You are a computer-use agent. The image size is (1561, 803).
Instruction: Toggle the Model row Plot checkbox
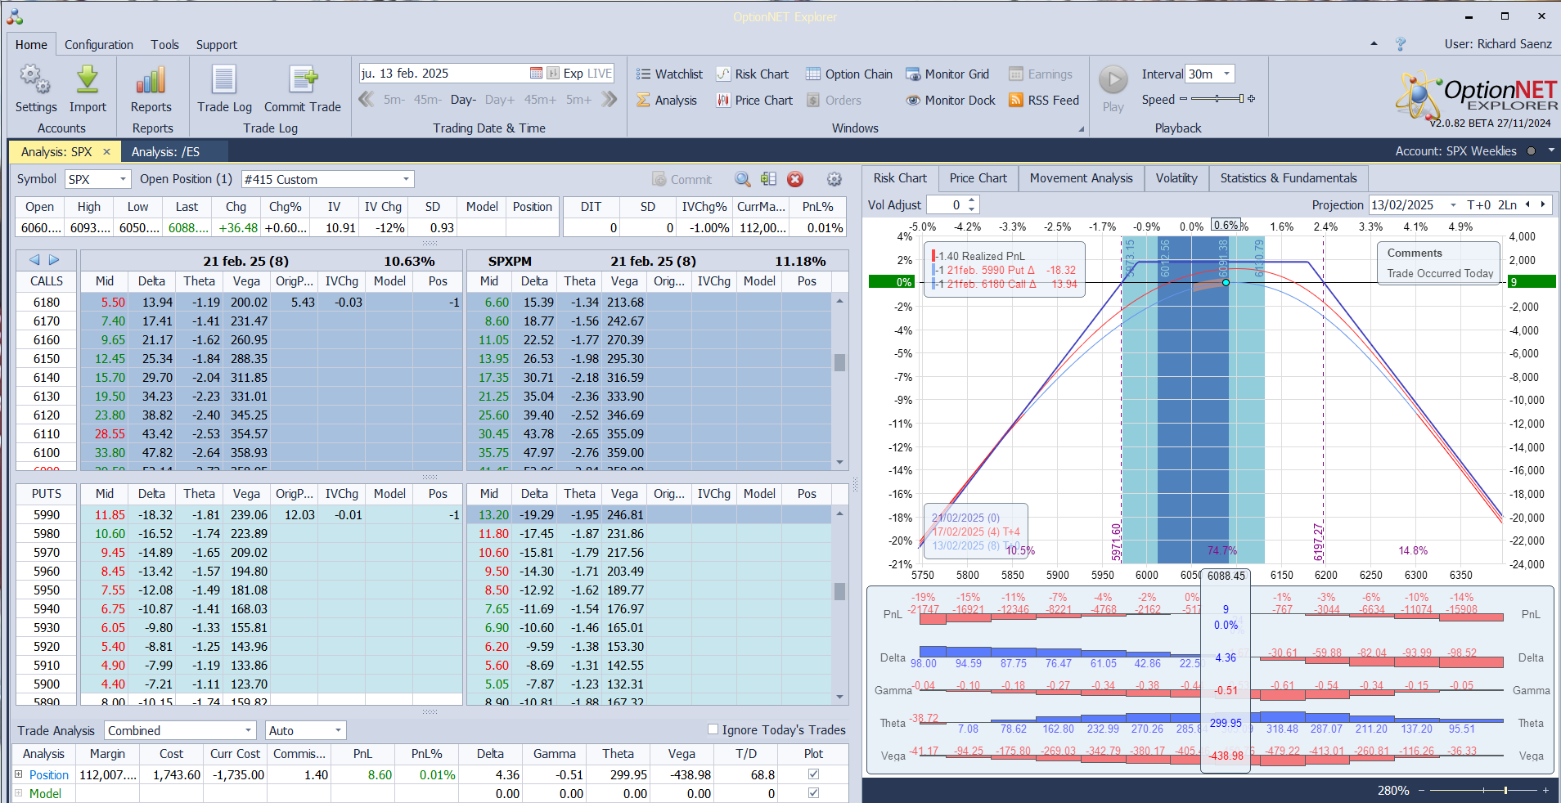[813, 793]
